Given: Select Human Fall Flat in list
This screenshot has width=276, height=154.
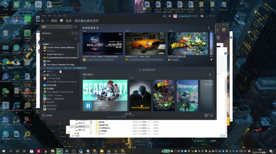Looking at the screenshot, I should click(x=58, y=92).
